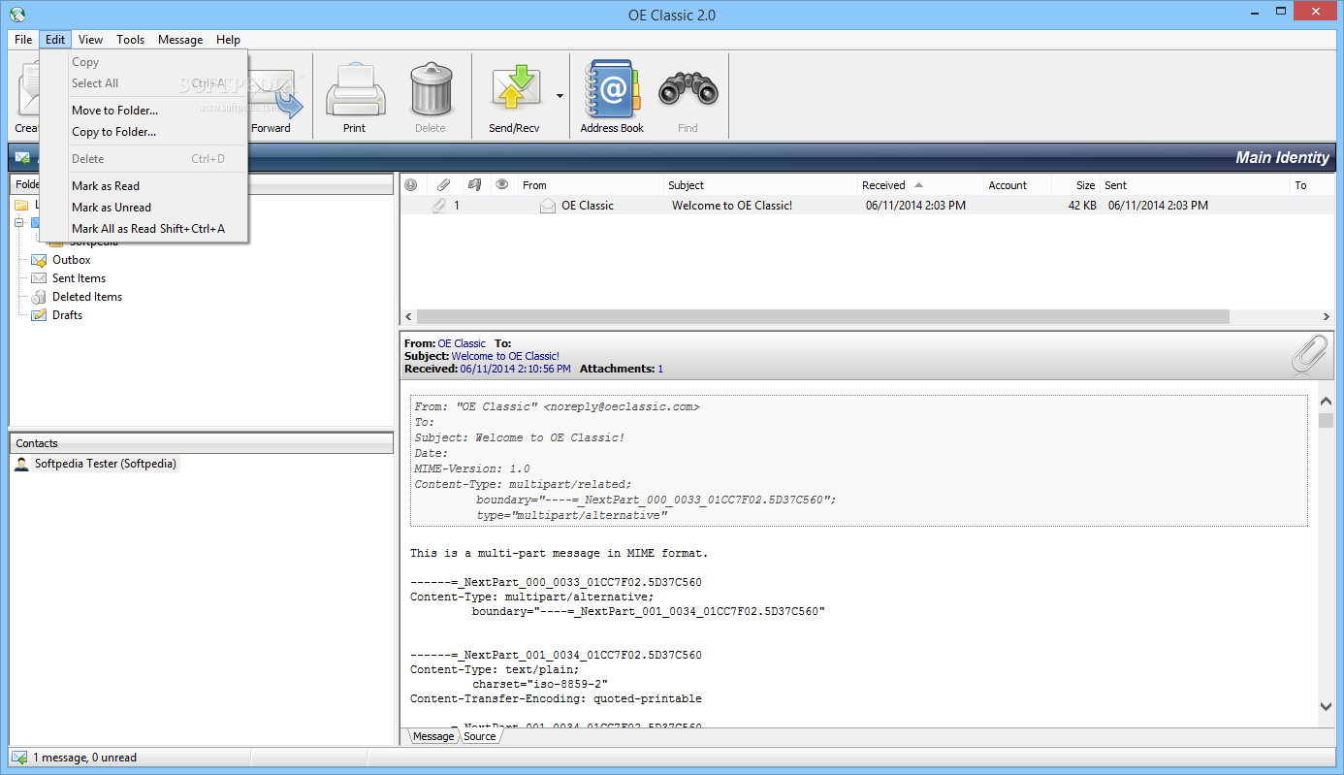
Task: Select the Welcome to OE Classic! message row
Action: (x=867, y=206)
